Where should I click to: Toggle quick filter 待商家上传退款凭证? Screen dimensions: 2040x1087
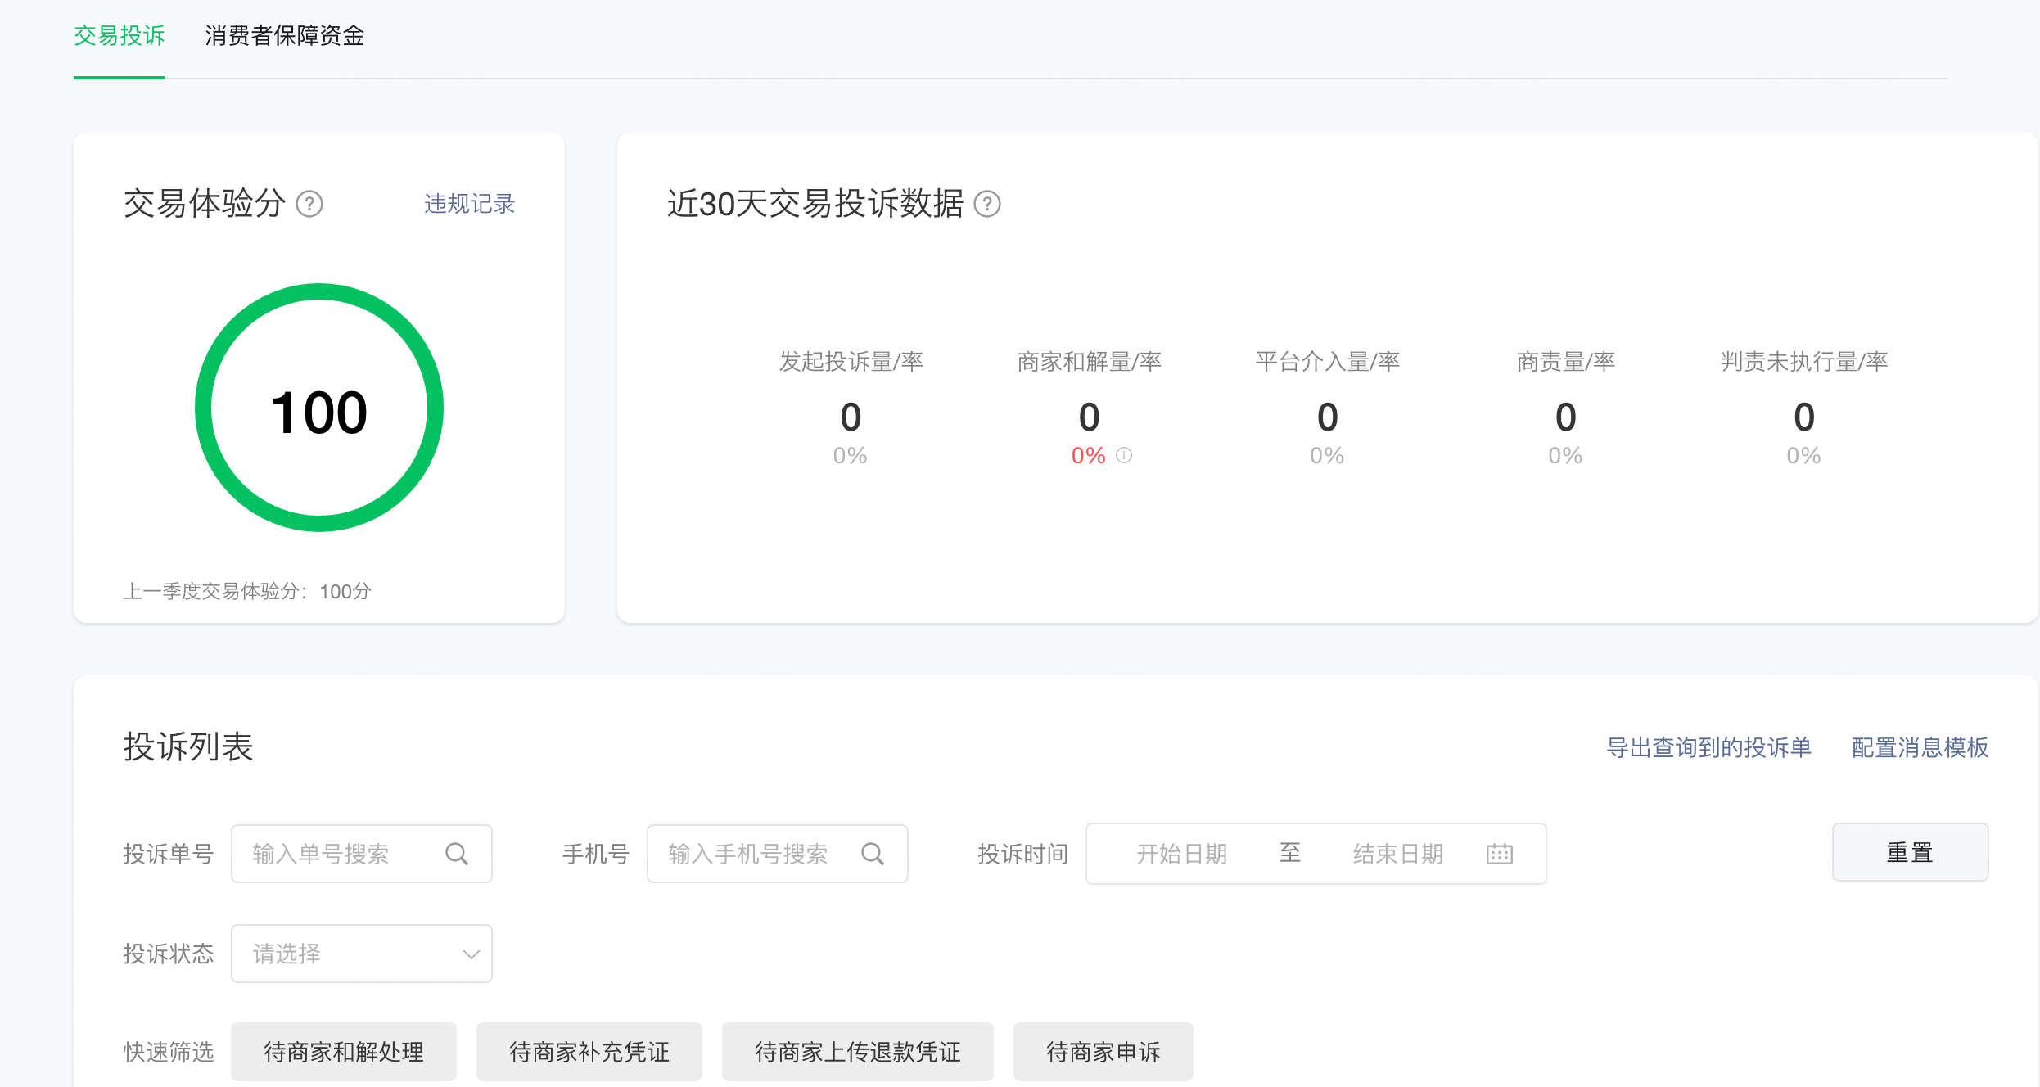coord(857,1051)
